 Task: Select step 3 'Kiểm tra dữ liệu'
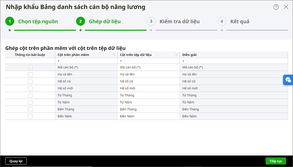pos(179,21)
